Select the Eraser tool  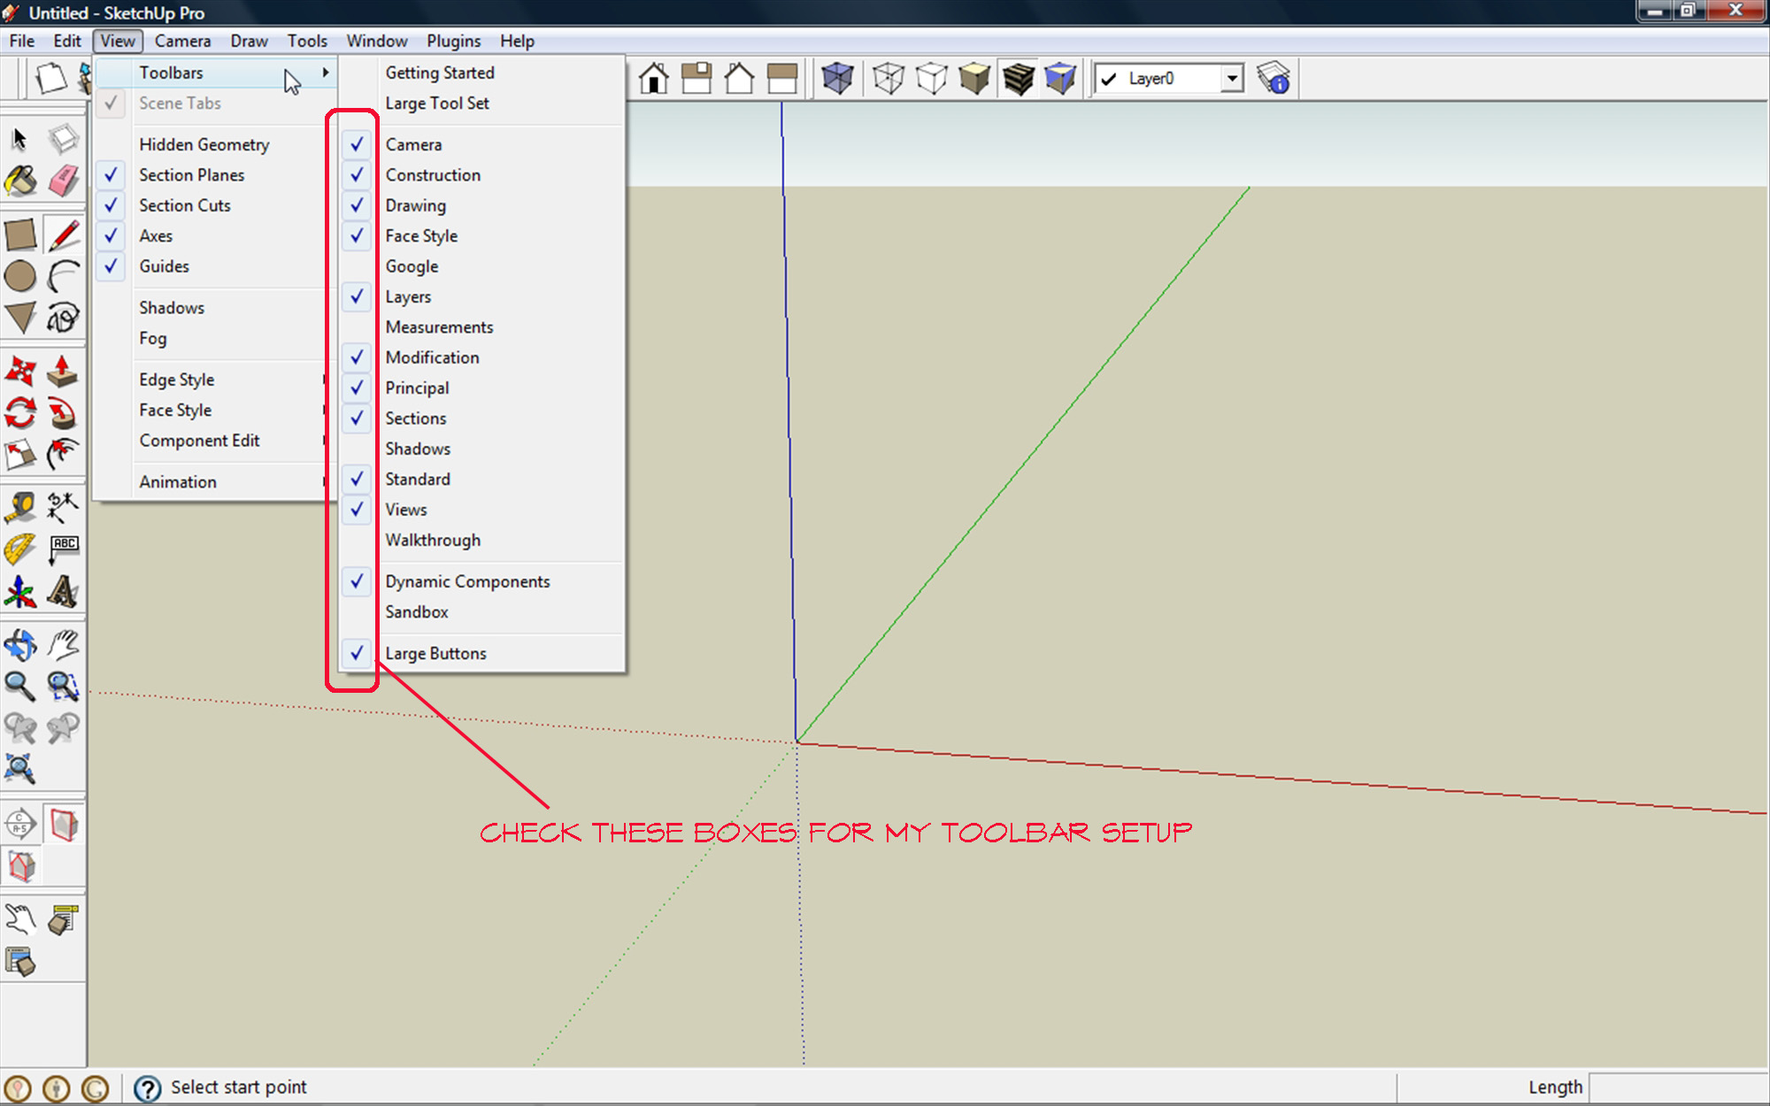[x=63, y=181]
